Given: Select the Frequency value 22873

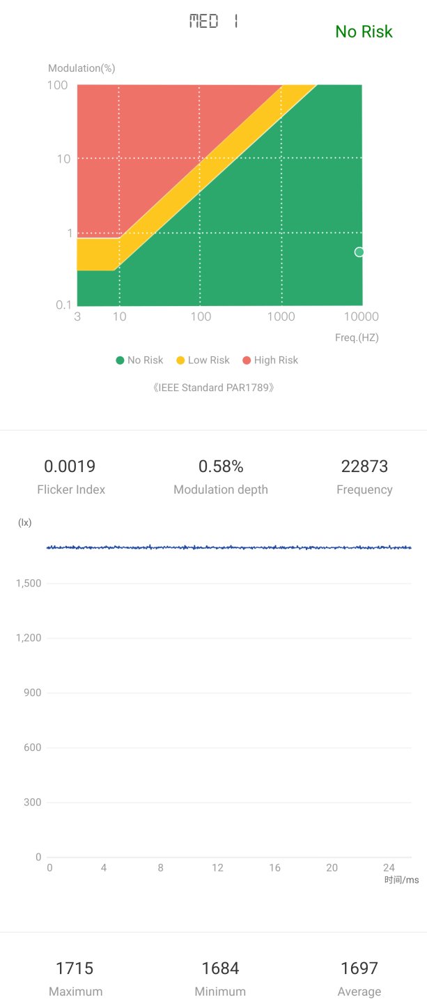Looking at the screenshot, I should point(364,466).
